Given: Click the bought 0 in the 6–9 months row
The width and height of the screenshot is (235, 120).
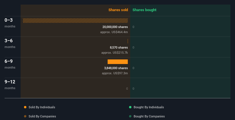Looking at the screenshot, I should click(x=133, y=68).
